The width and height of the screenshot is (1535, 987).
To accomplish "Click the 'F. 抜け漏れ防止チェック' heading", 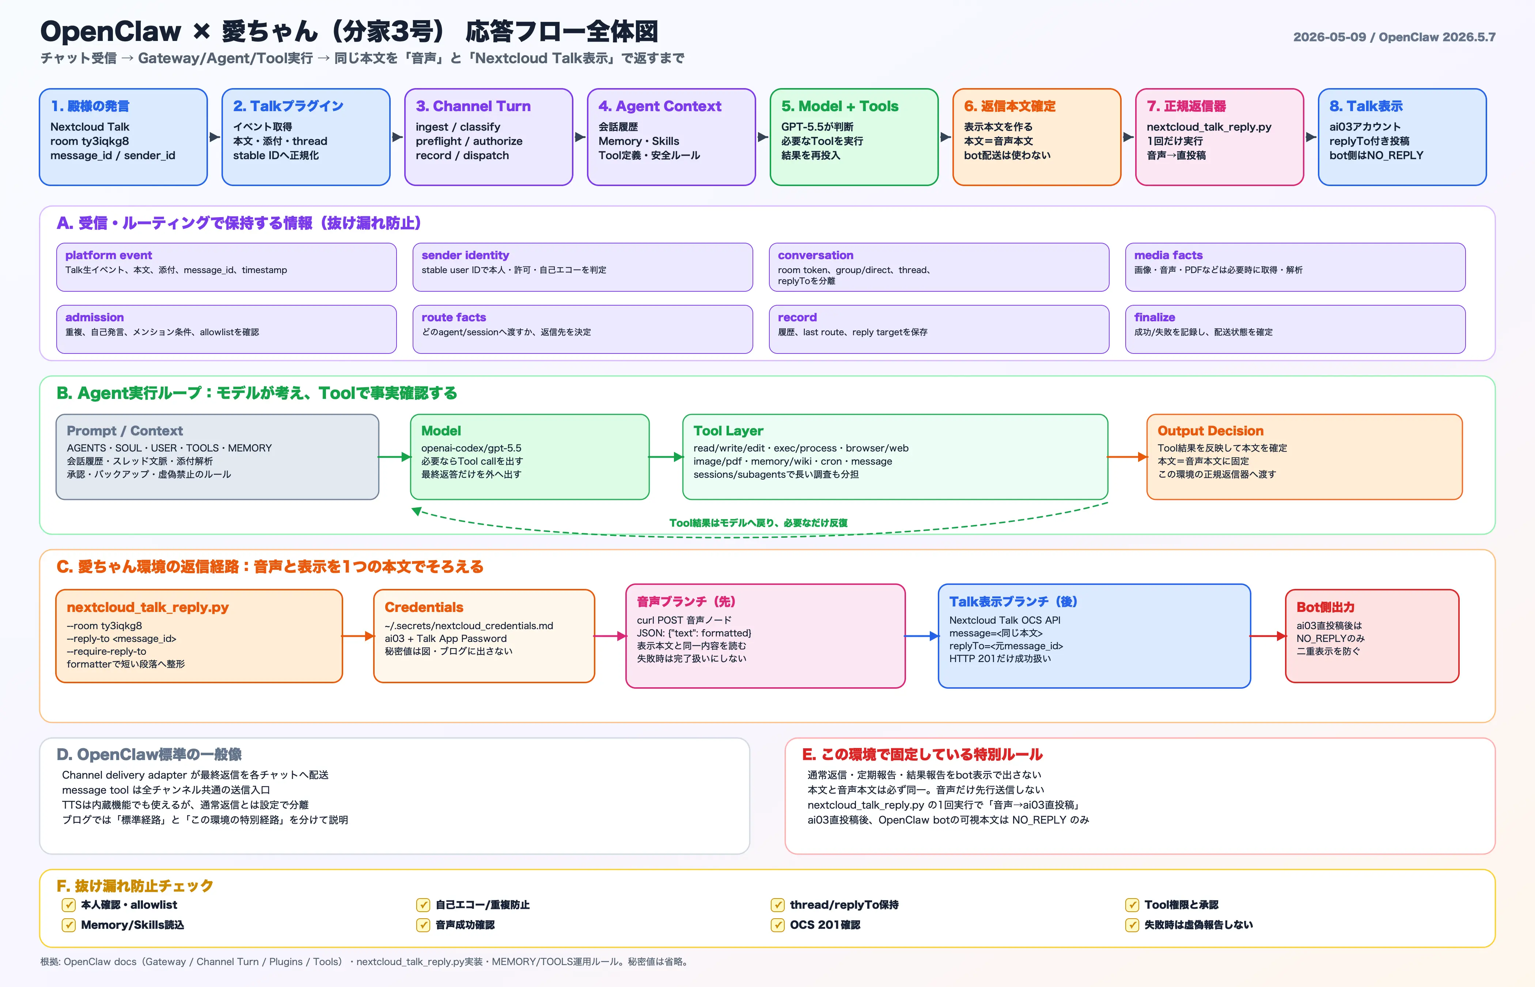I will click(134, 886).
